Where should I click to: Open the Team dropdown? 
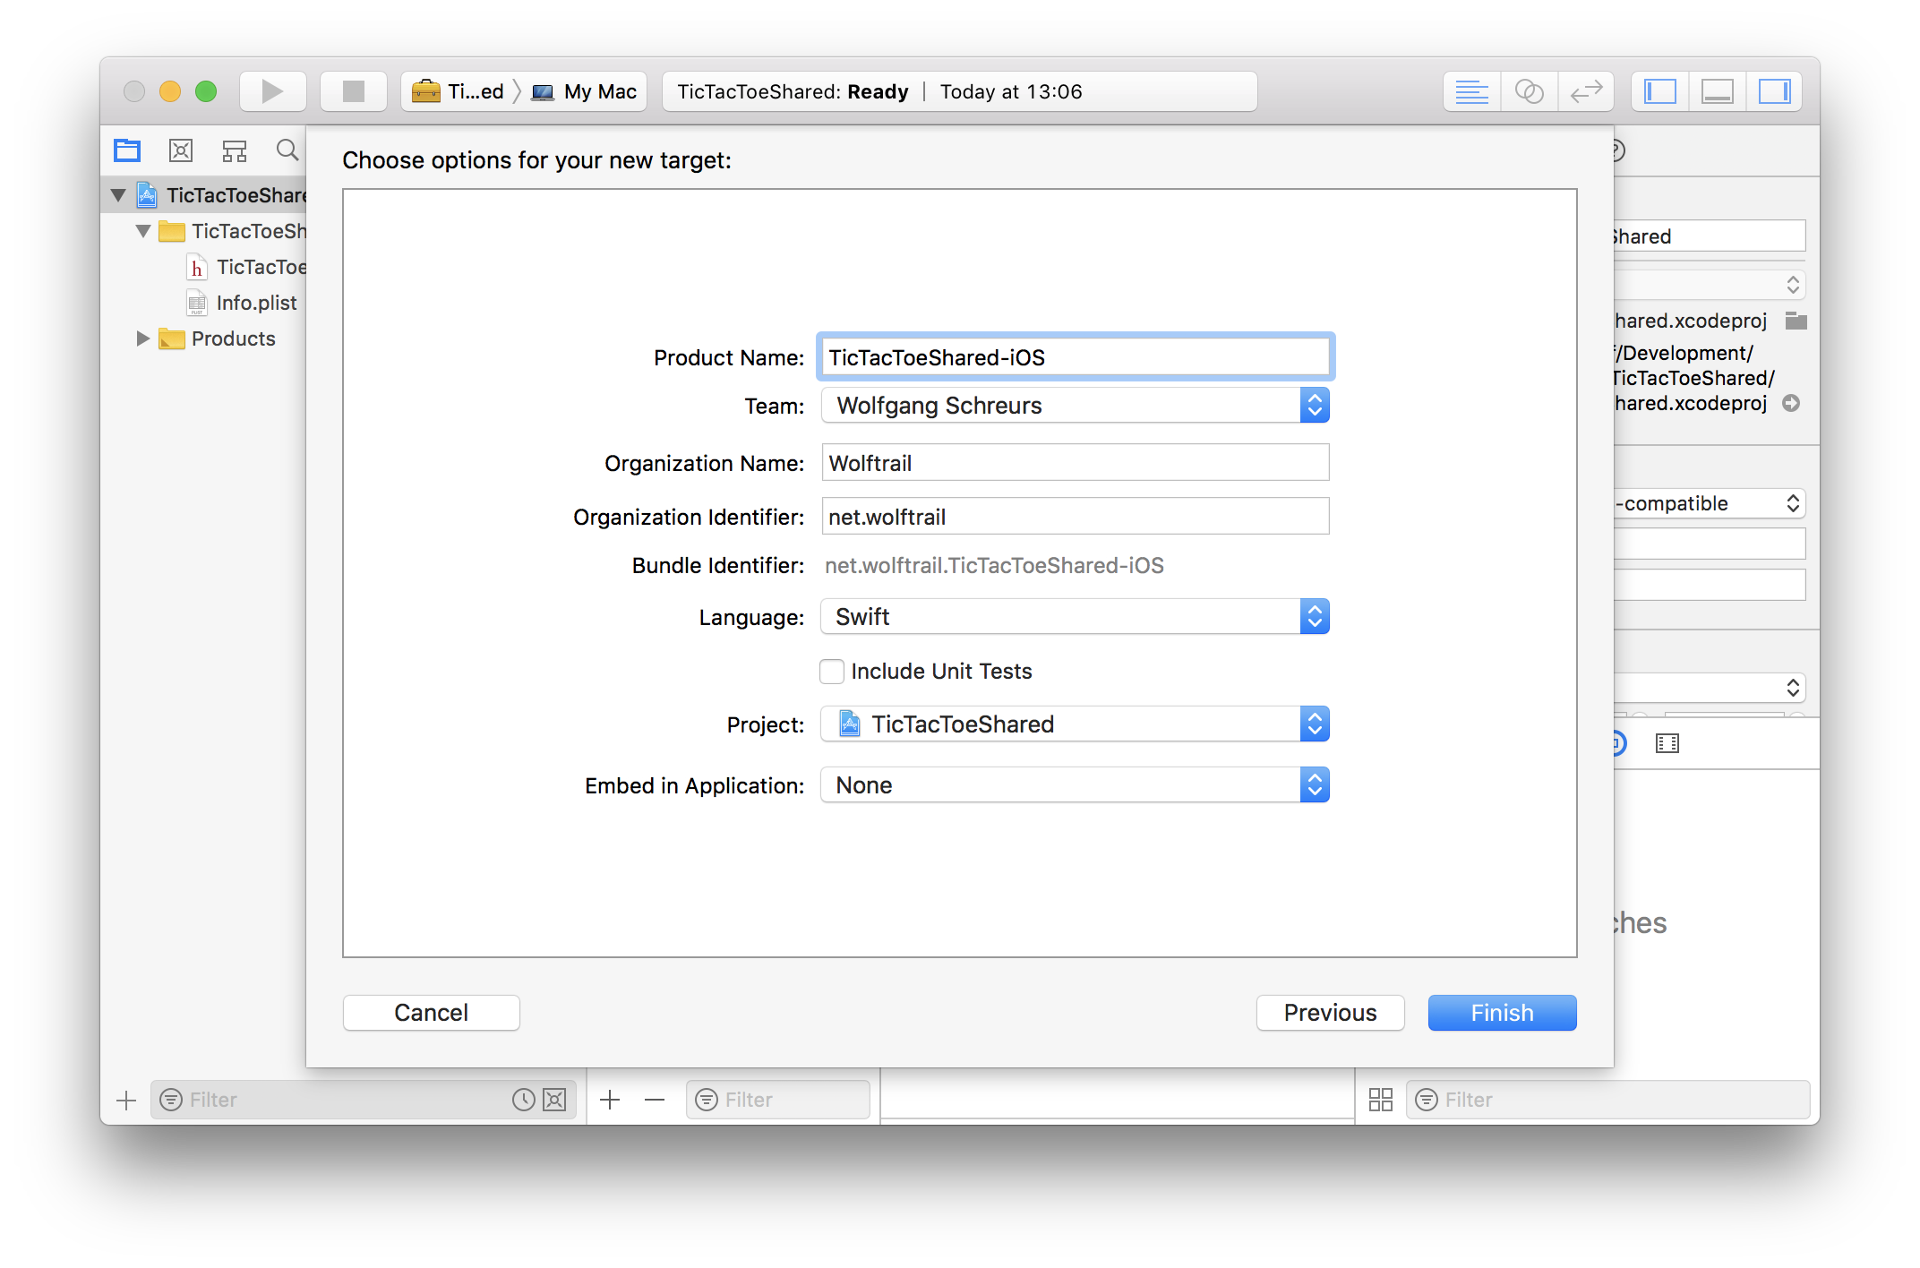pos(1075,406)
